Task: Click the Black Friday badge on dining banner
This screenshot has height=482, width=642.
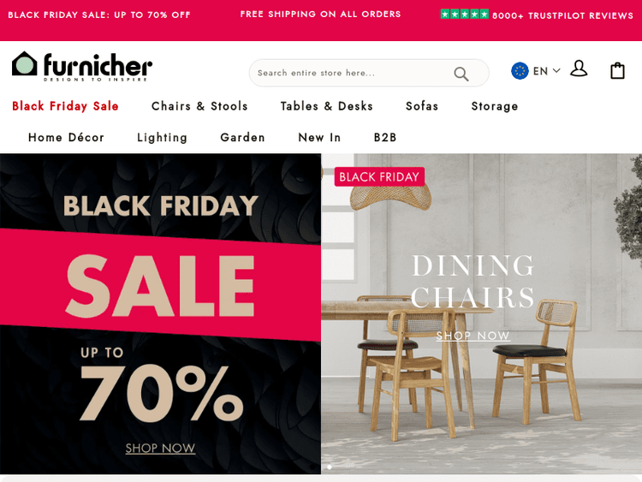Action: tap(379, 177)
